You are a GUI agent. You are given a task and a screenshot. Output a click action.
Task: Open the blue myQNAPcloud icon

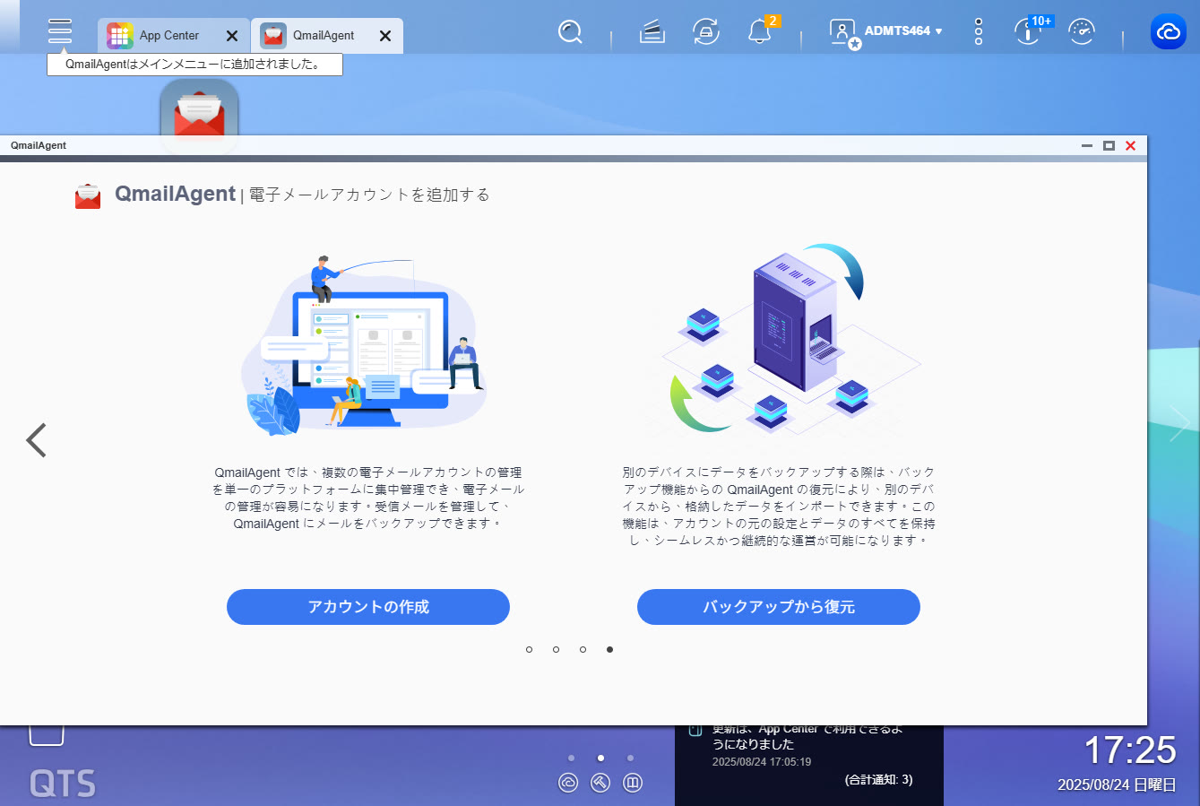[x=1168, y=32]
